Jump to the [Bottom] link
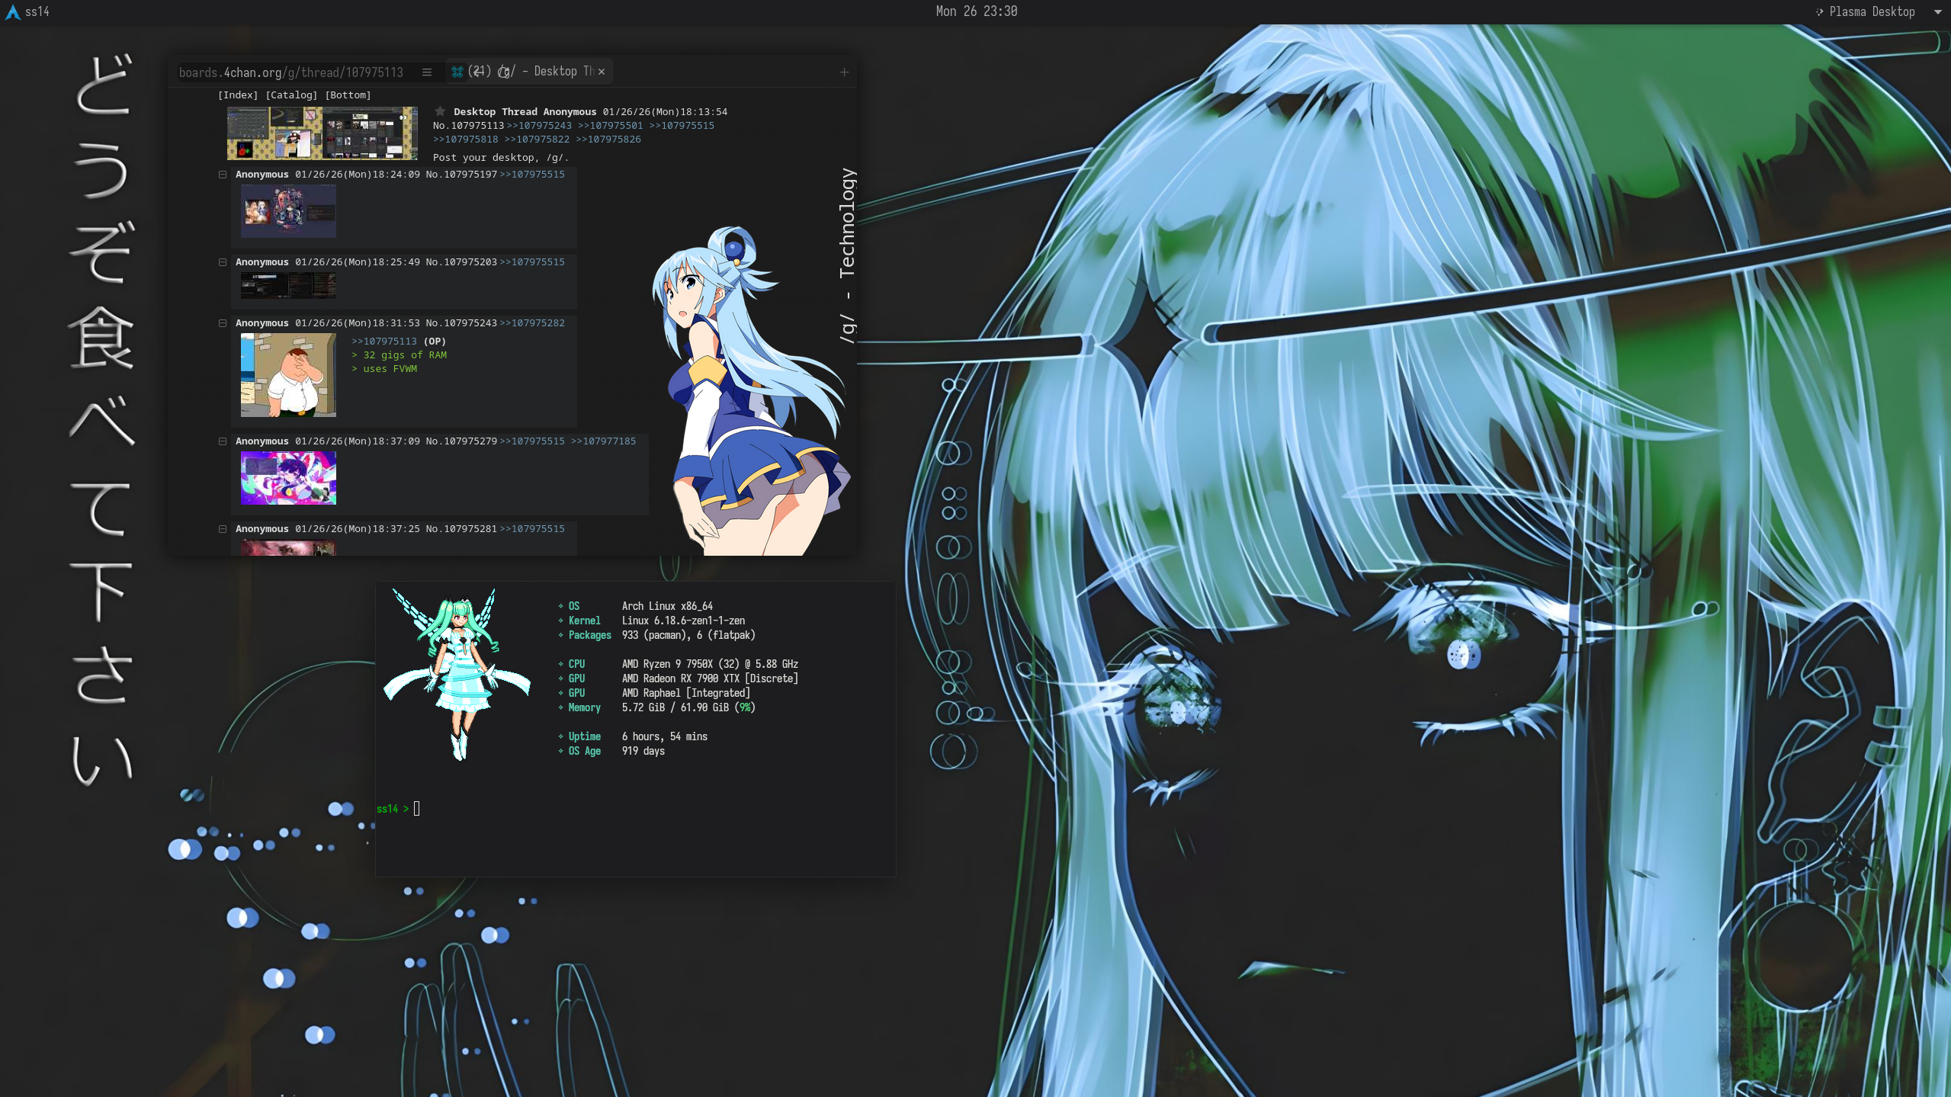Viewport: 1951px width, 1097px height. tap(348, 95)
